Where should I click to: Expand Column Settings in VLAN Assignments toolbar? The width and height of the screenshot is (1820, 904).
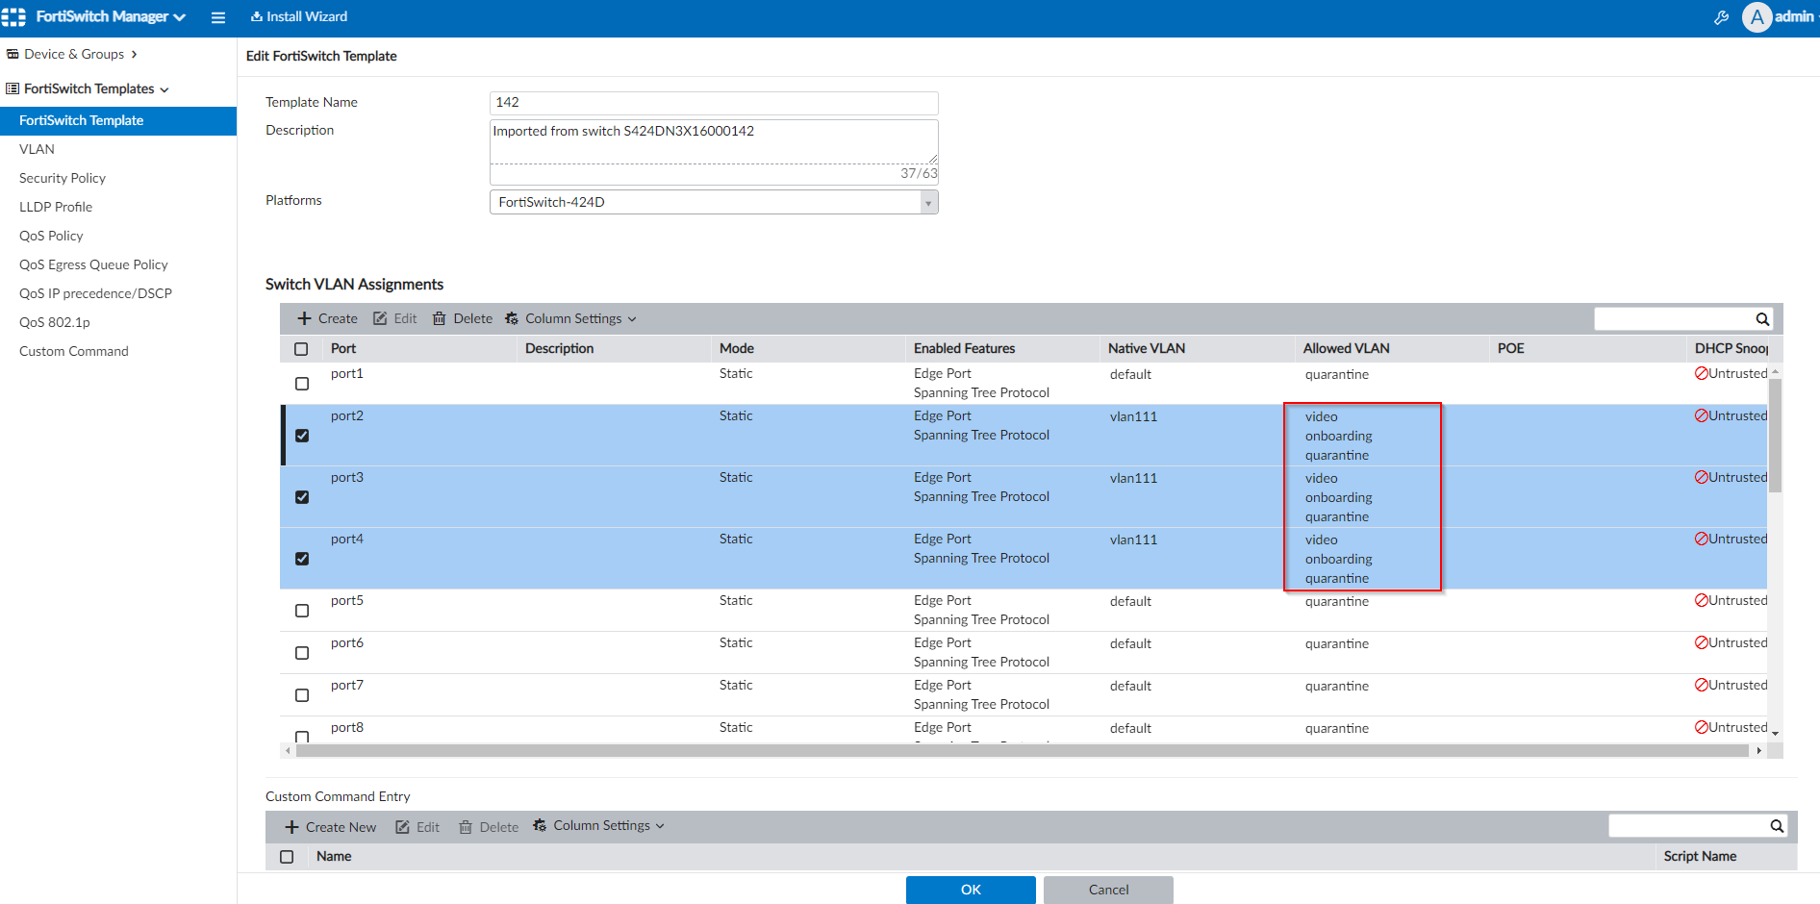pyautogui.click(x=571, y=318)
